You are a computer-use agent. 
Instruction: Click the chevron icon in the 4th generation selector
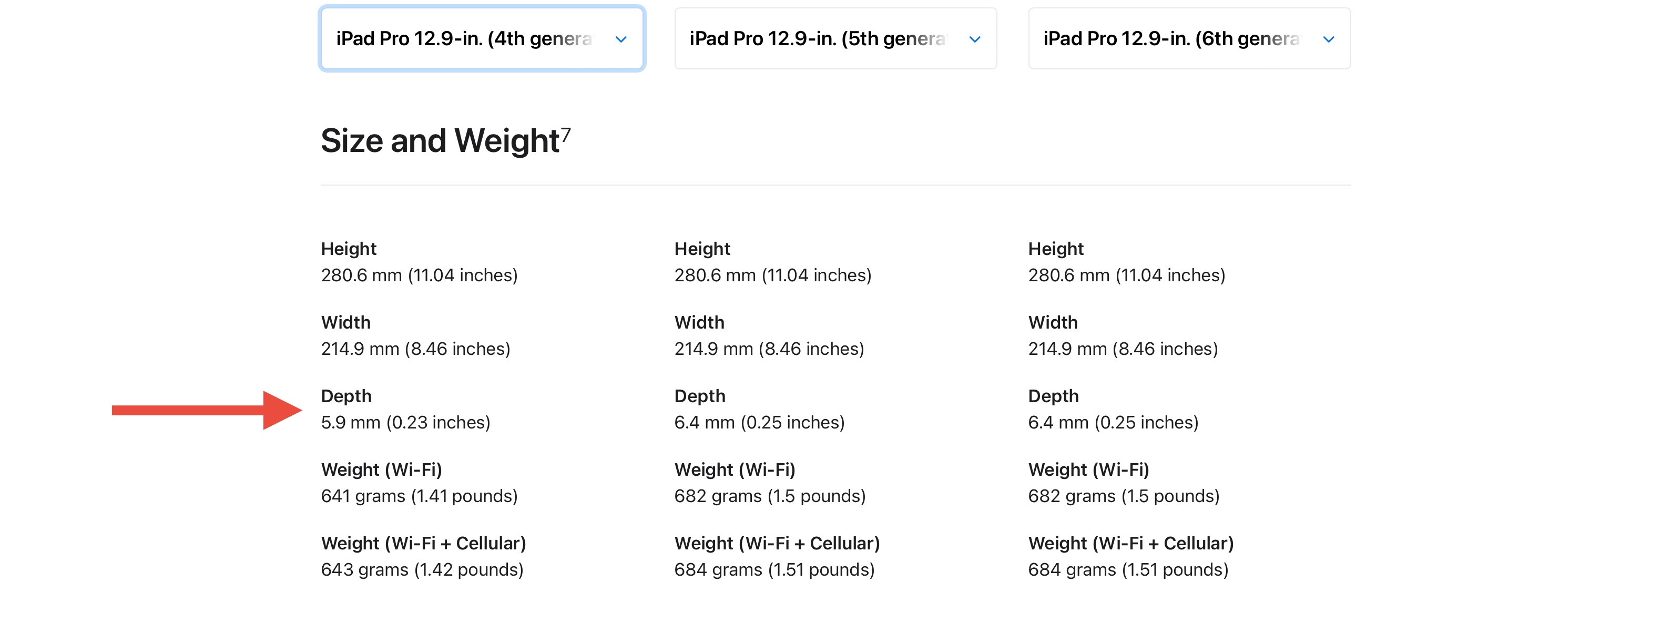[x=620, y=39]
